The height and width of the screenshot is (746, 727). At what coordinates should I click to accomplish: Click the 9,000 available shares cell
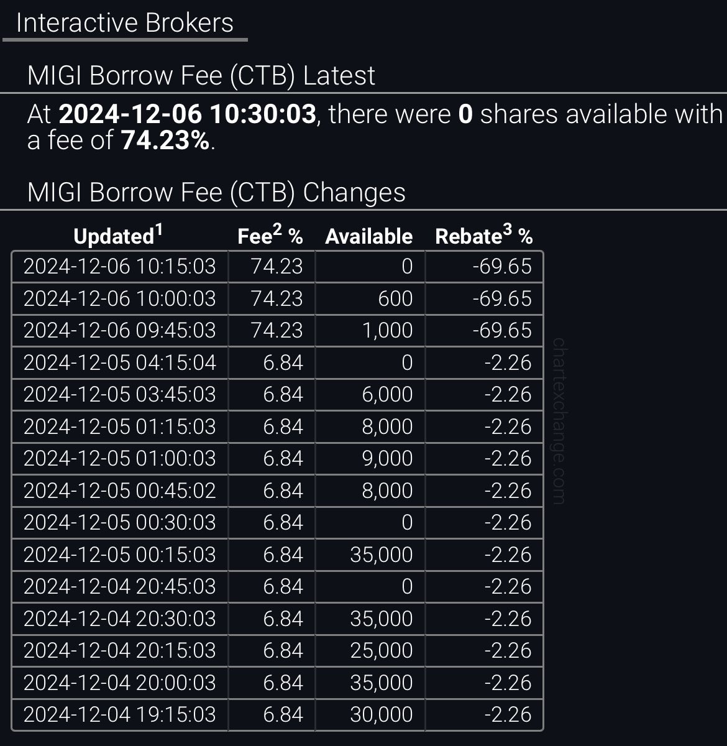pyautogui.click(x=370, y=458)
